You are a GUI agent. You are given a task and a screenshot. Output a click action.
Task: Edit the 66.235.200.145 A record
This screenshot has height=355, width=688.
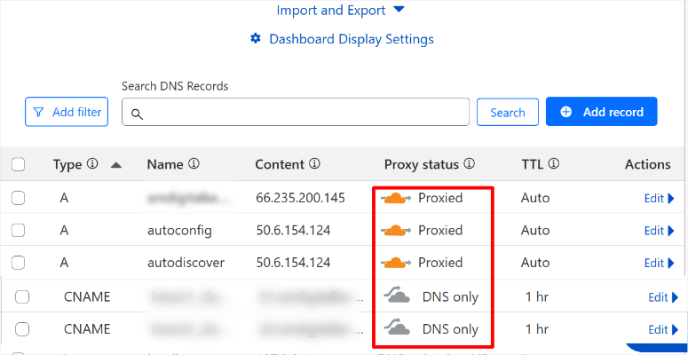pyautogui.click(x=659, y=199)
